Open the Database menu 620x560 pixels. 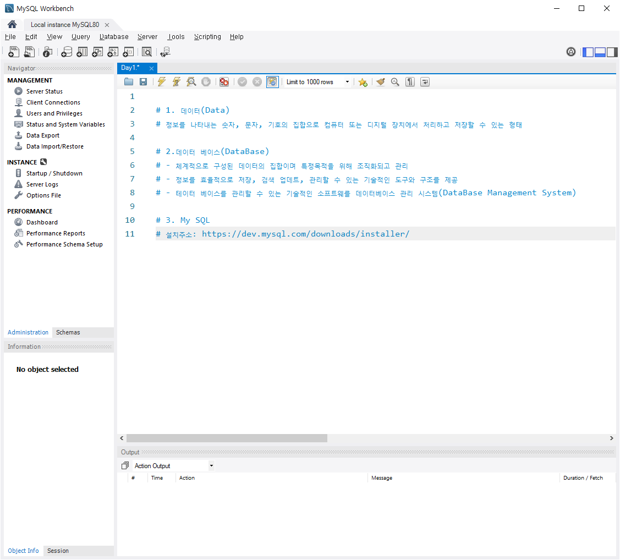point(114,37)
